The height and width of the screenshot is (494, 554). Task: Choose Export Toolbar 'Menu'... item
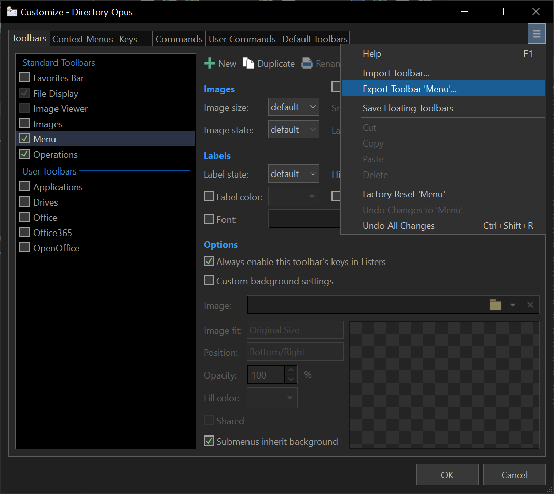(x=443, y=89)
